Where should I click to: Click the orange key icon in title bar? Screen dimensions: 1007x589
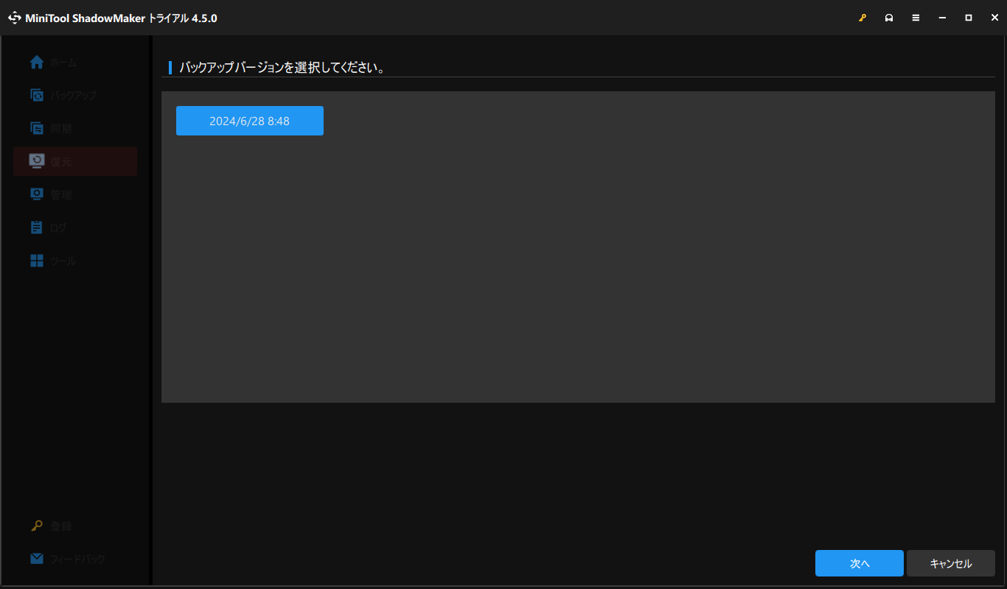click(x=863, y=18)
